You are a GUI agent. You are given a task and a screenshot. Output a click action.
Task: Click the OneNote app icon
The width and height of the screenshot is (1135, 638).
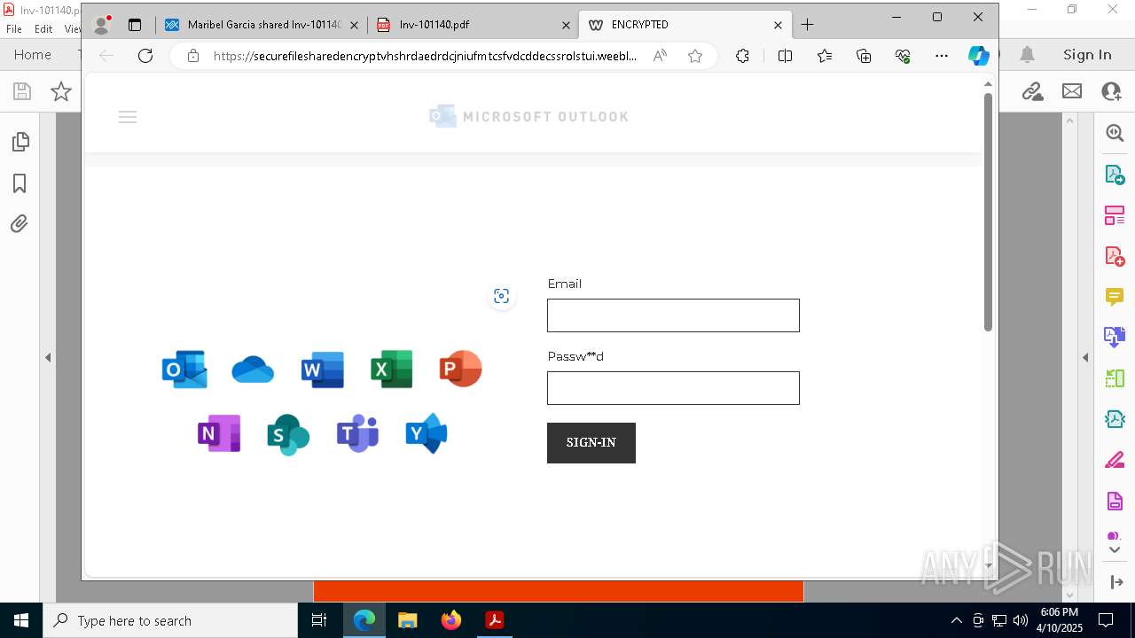219,433
